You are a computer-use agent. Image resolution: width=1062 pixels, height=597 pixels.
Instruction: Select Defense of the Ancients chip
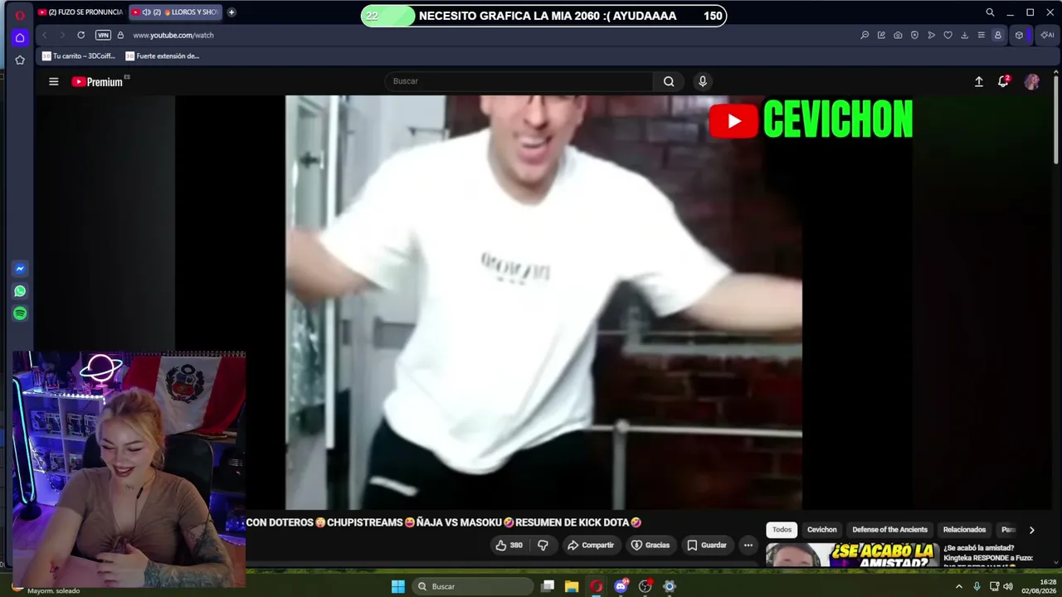[890, 530]
